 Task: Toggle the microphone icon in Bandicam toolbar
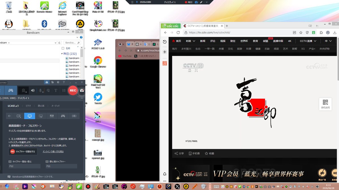pyautogui.click(x=41, y=90)
